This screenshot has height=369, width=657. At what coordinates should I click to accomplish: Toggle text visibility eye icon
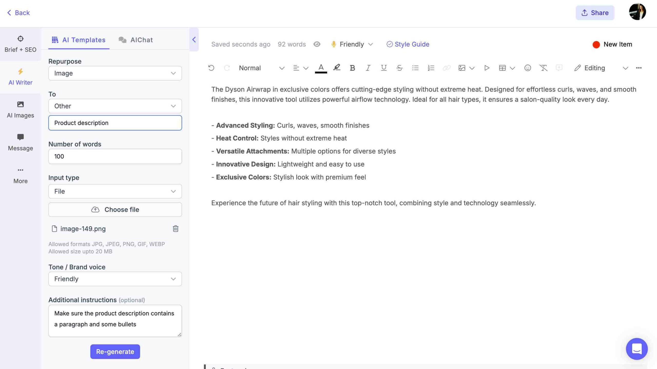(316, 44)
